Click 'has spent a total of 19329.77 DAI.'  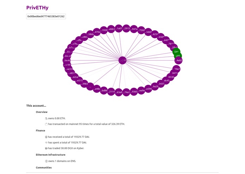pos(67,143)
